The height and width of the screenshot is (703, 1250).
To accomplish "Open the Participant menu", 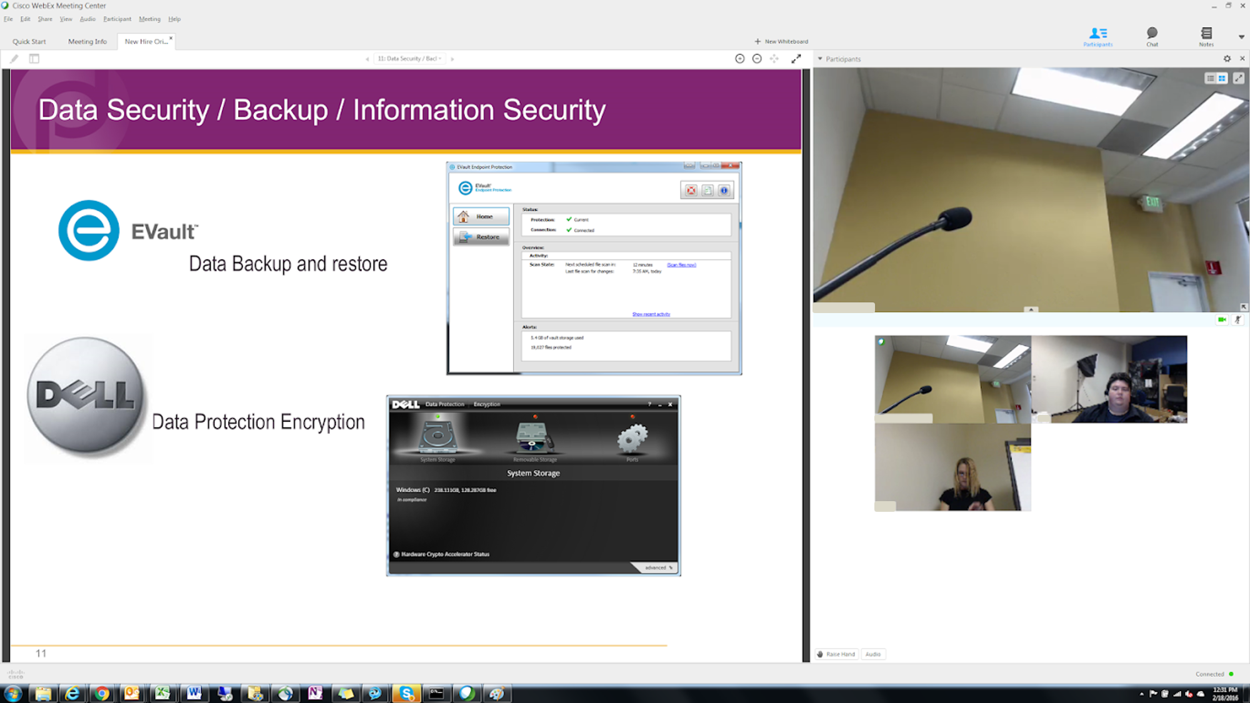I will (117, 19).
